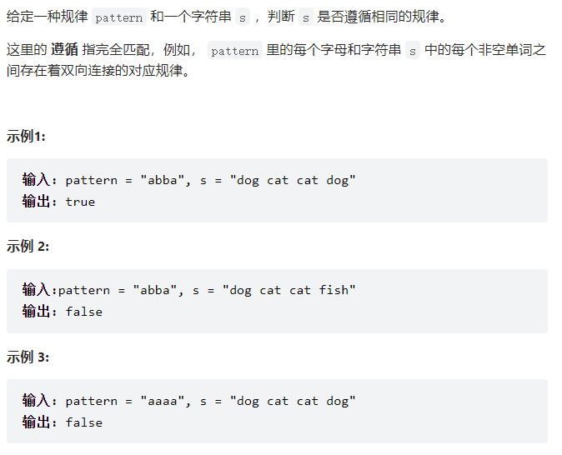Click 输出 label in example 2 block
Image resolution: width=562 pixels, height=455 pixels.
(x=36, y=311)
